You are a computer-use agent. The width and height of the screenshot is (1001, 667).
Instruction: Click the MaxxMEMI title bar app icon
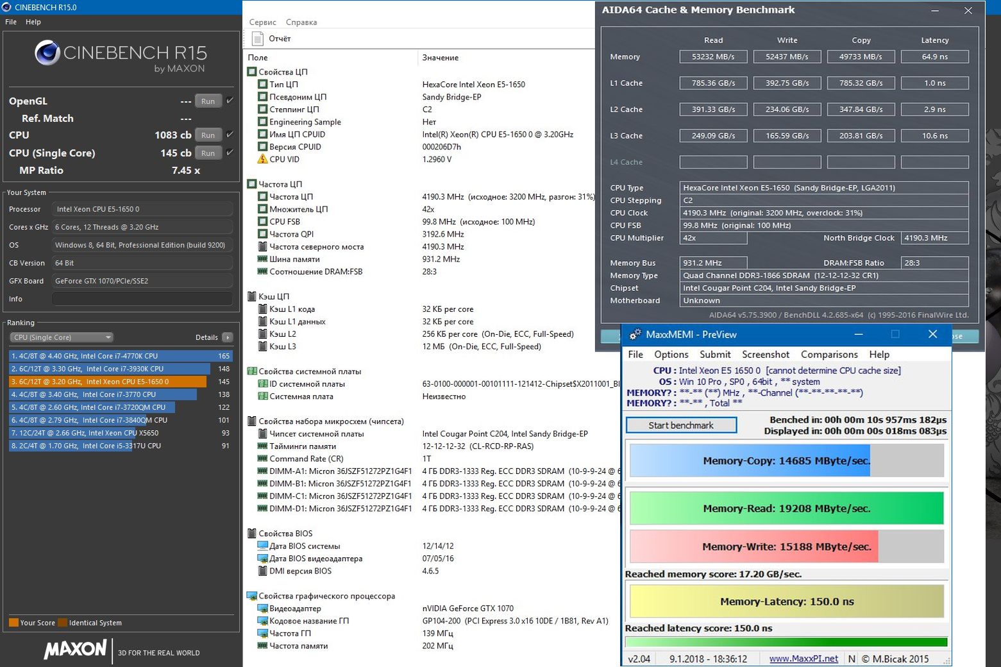pyautogui.click(x=635, y=334)
